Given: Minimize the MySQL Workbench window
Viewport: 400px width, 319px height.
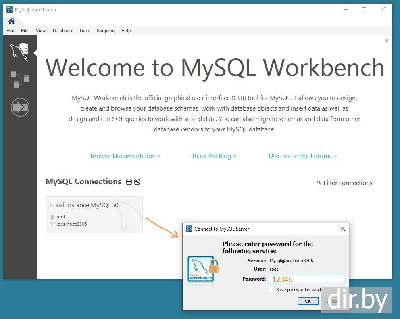Looking at the screenshot, I should [x=346, y=9].
